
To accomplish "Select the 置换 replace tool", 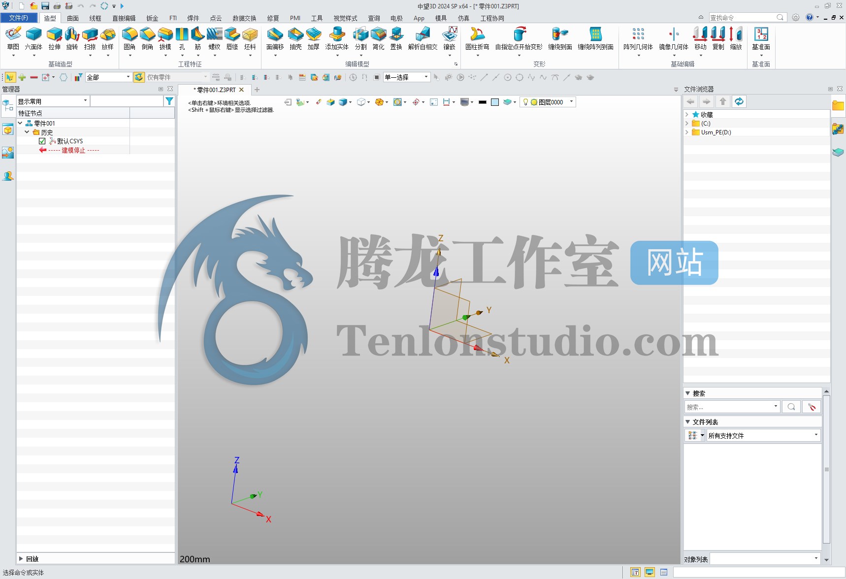I will click(396, 38).
